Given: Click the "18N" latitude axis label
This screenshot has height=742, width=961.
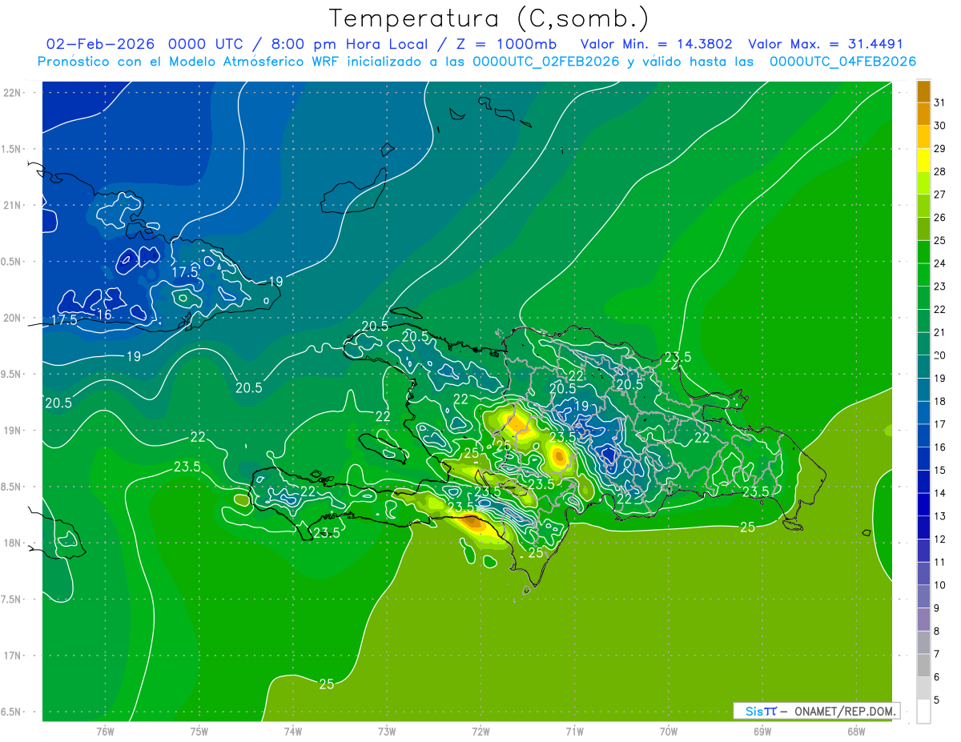Looking at the screenshot, I should [12, 543].
